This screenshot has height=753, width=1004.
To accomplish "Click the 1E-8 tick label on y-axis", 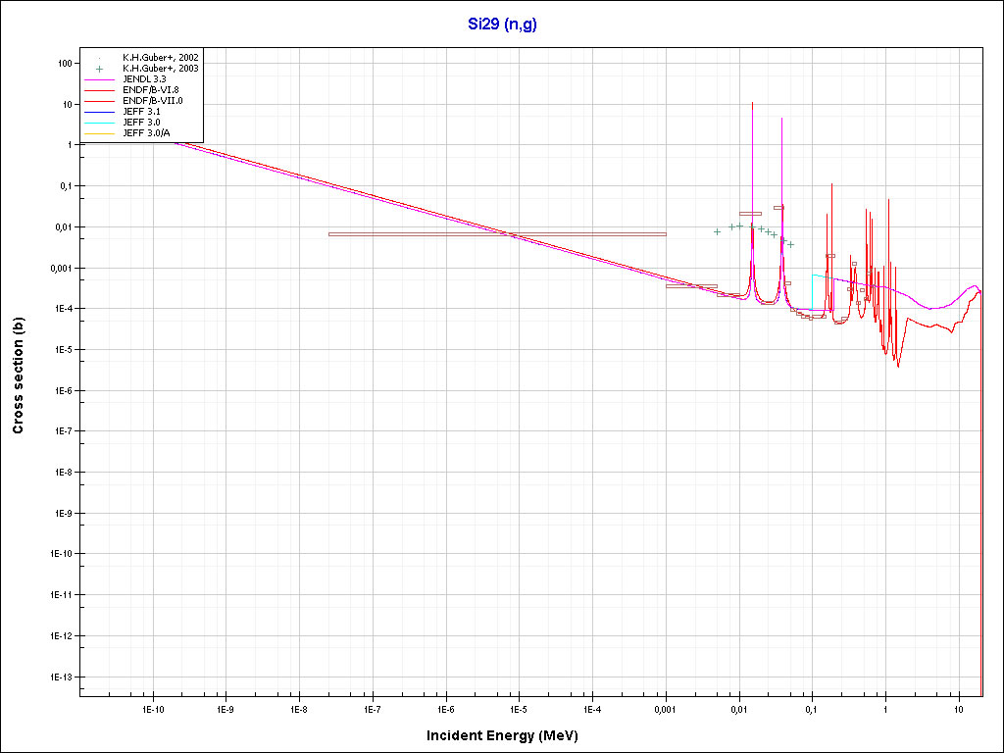I will (62, 472).
